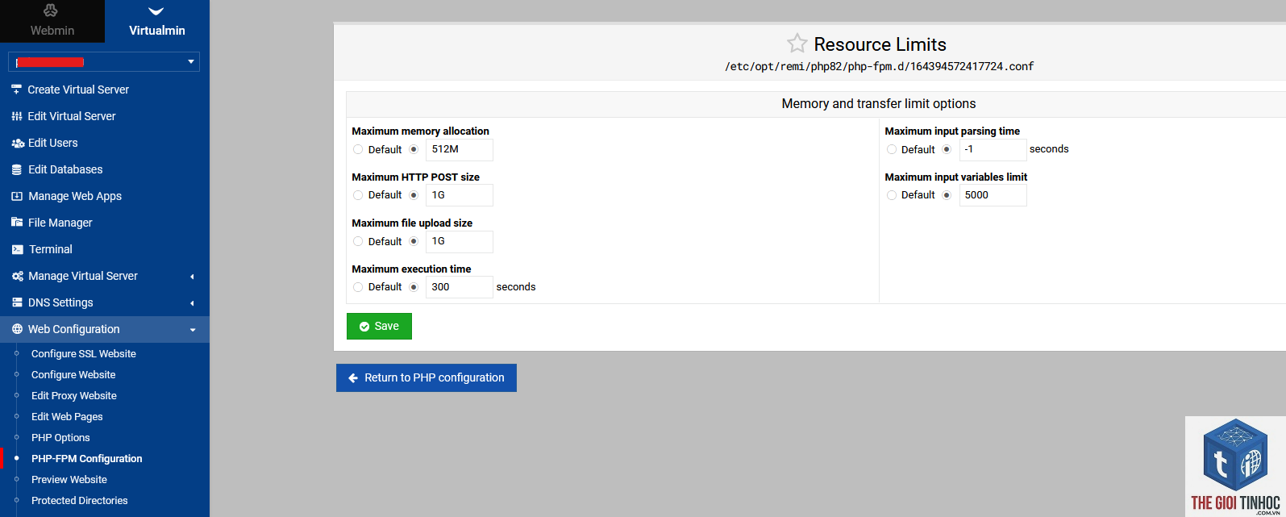This screenshot has width=1286, height=517.
Task: Open PHP Options link
Action: point(60,438)
